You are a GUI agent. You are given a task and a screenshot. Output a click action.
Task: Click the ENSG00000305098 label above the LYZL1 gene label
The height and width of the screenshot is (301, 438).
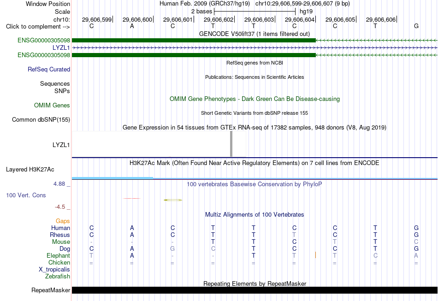[44, 40]
